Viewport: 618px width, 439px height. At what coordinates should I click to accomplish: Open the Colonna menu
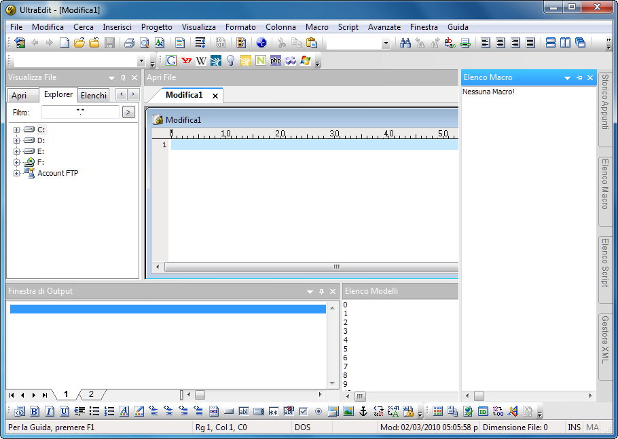280,27
